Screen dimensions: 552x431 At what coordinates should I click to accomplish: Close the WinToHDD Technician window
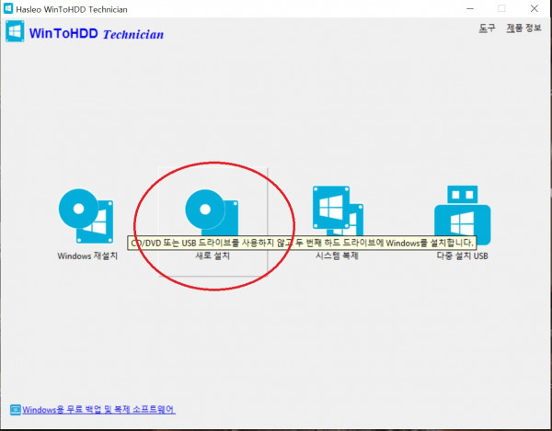(534, 9)
